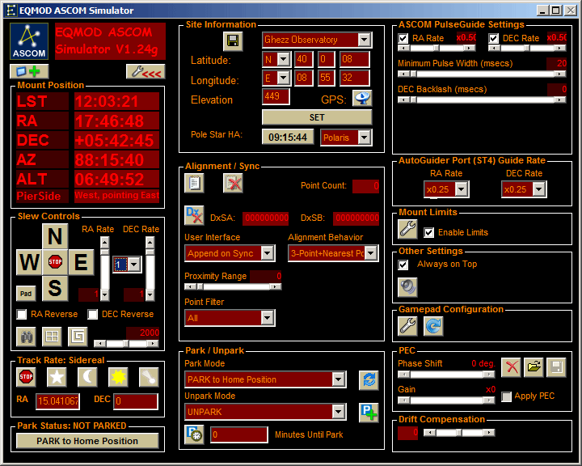Slew west with W button
The height and width of the screenshot is (466, 582).
click(29, 262)
